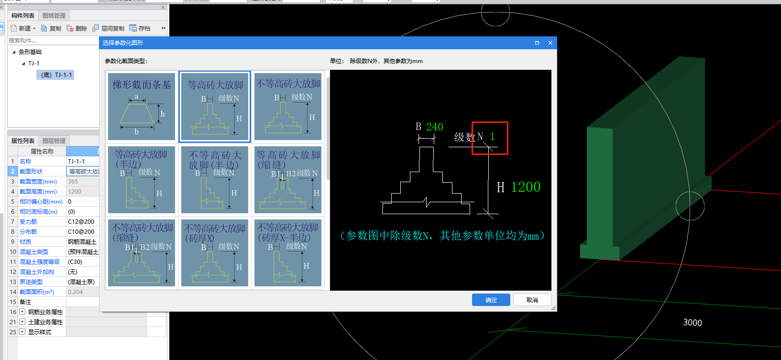Select the (底) TJ-1-1 tree item
This screenshot has width=781, height=360.
[56, 75]
